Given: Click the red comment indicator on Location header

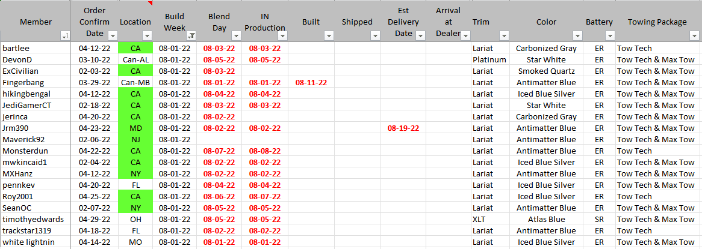Looking at the screenshot, I should [x=150, y=3].
